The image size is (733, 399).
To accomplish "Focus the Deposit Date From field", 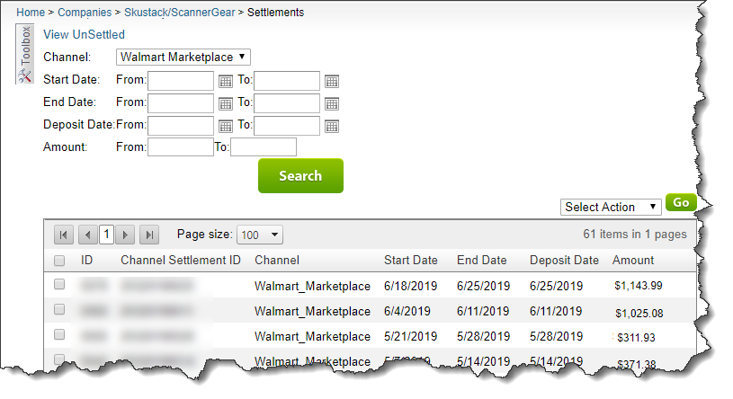I will click(x=181, y=126).
